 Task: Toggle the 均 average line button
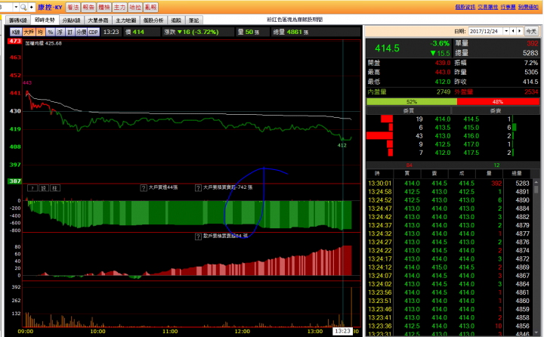[40, 32]
